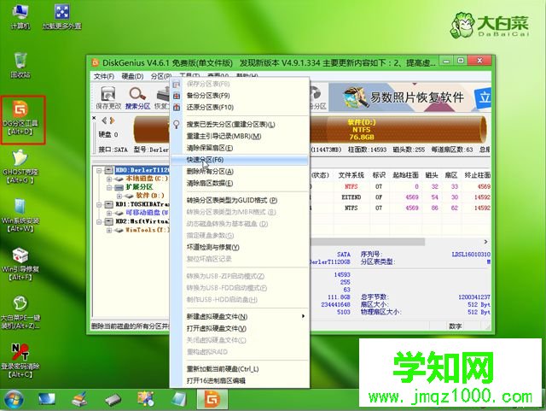The width and height of the screenshot is (546, 411).
Task: Open the 硬盘(D) menu
Action: coord(133,76)
